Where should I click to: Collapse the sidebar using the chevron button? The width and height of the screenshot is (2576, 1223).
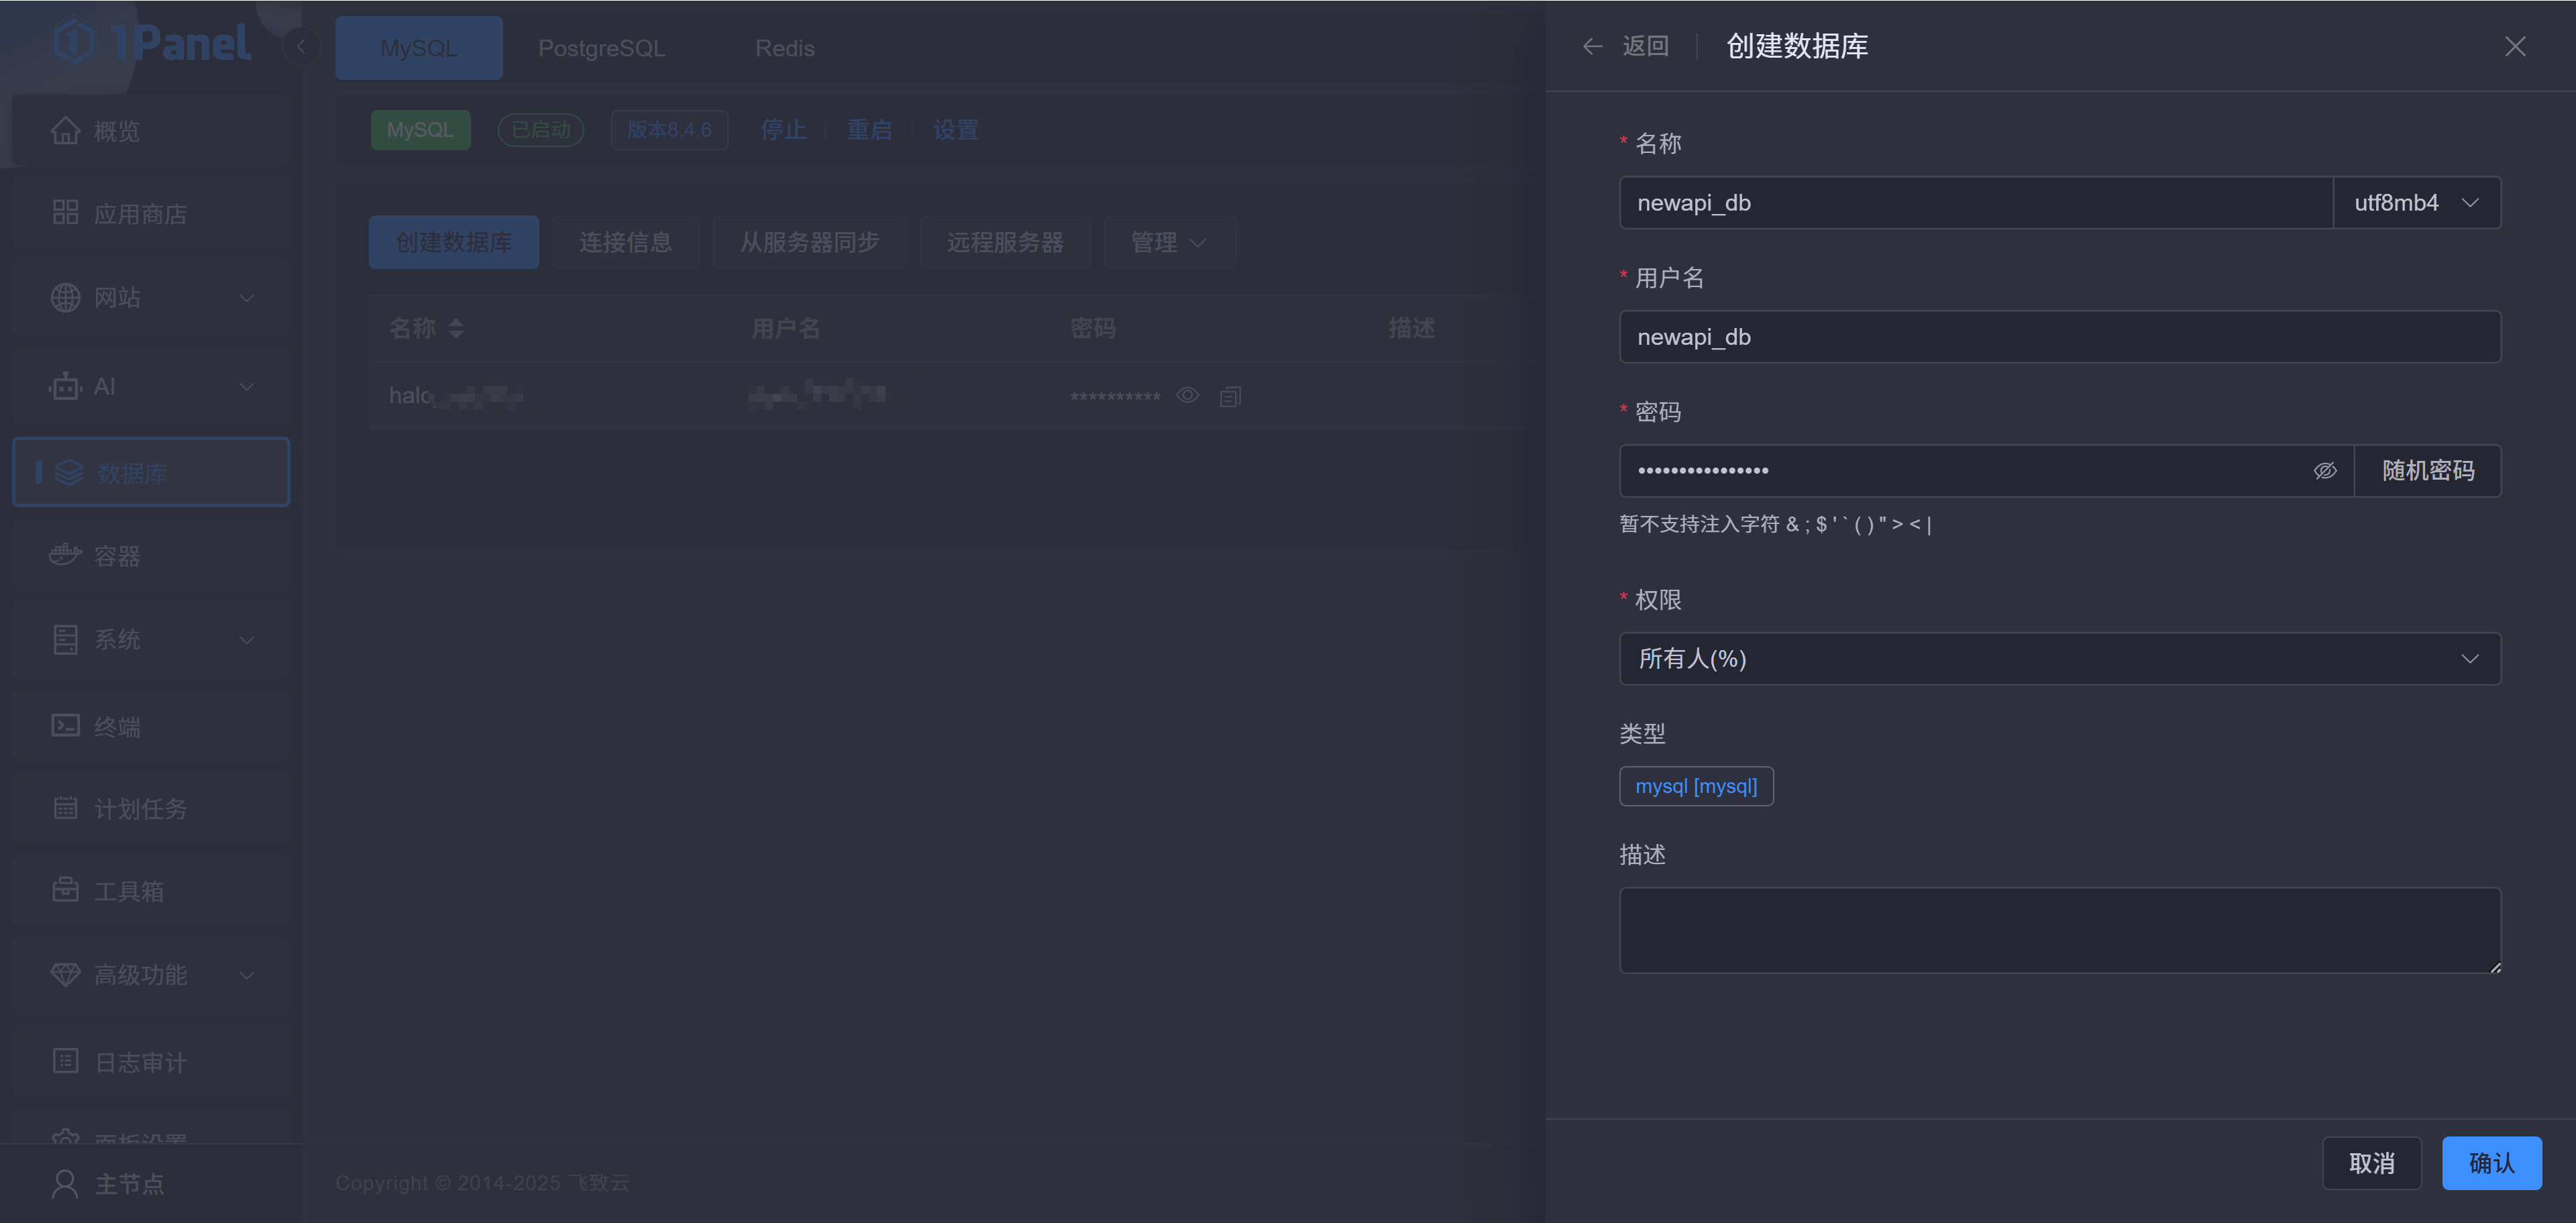tap(301, 46)
